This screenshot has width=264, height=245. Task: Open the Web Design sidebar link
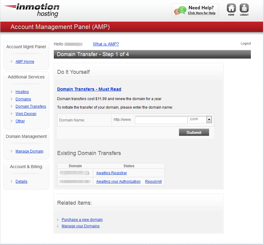[26, 114]
